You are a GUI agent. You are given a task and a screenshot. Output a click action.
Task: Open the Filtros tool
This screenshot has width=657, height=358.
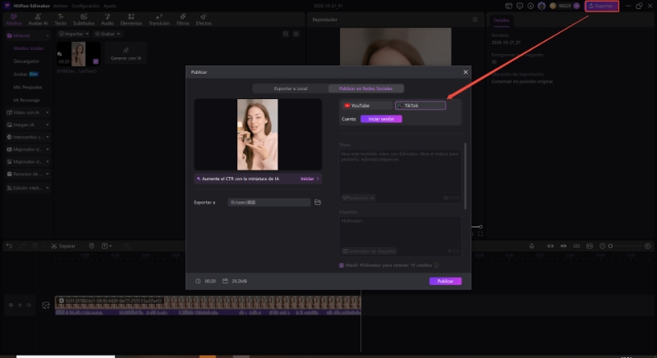(x=182, y=20)
